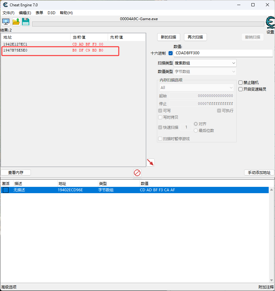Click value B8 DF C9 BD B0

point(88,50)
